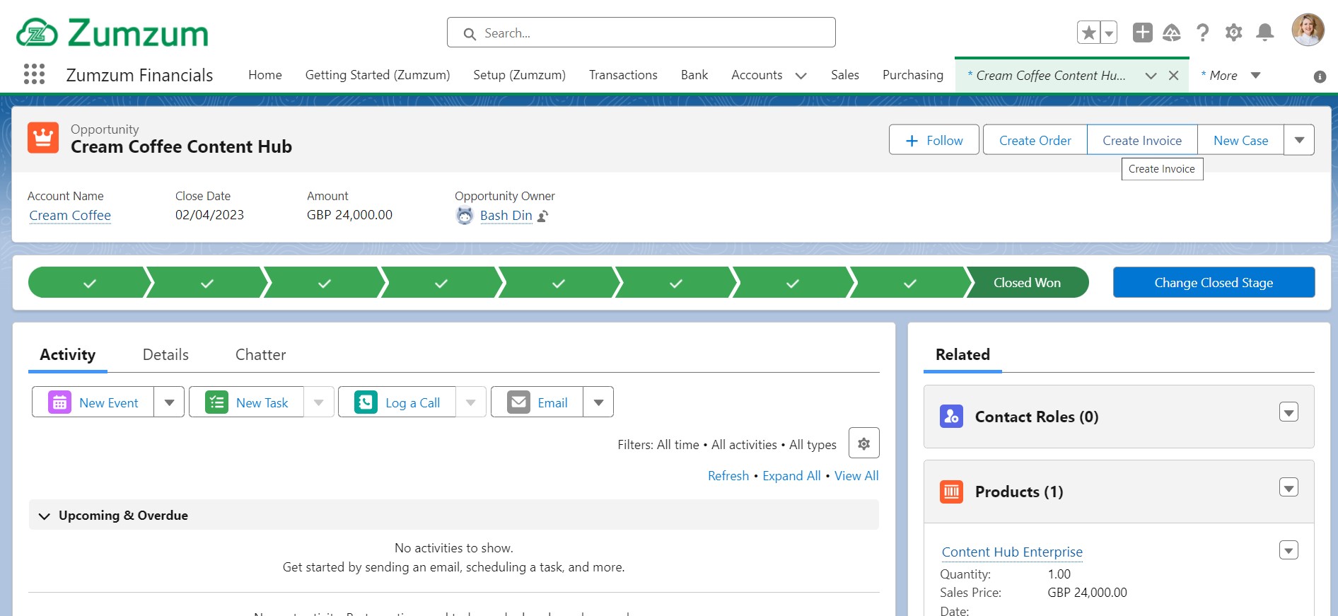Select the path stage just before Closed Won
Viewport: 1338px width, 616px height.
tap(910, 282)
